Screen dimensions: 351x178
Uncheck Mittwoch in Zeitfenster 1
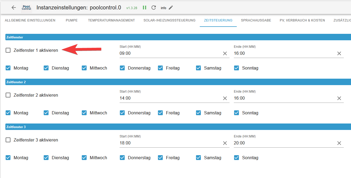pyautogui.click(x=84, y=68)
